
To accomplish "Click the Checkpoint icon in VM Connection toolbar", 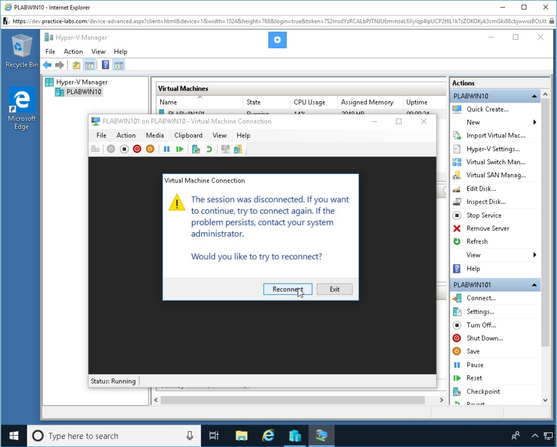I will click(196, 149).
